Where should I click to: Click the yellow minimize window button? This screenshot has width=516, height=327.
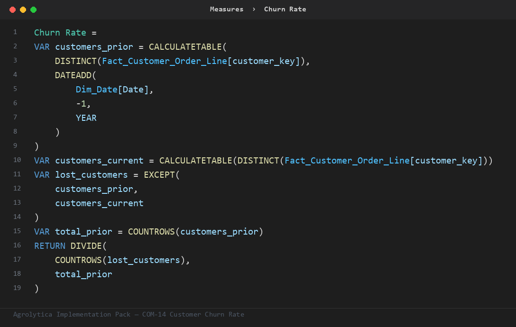point(23,9)
